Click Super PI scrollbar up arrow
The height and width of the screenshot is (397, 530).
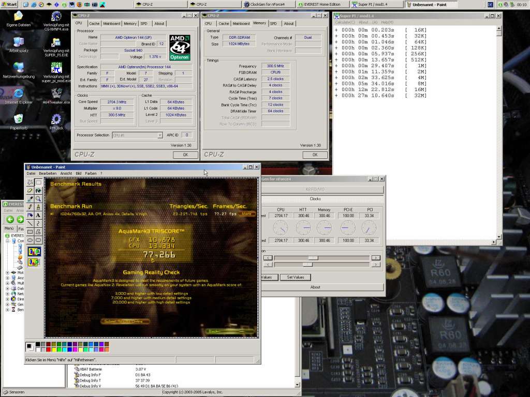point(498,29)
